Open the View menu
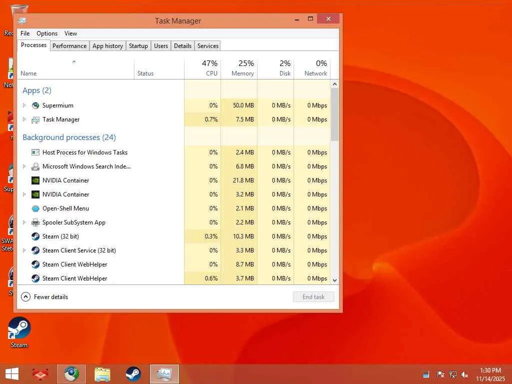512x384 pixels. 70,33
